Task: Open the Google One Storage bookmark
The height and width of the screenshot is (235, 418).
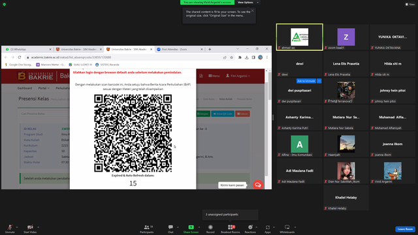Action: [19, 65]
